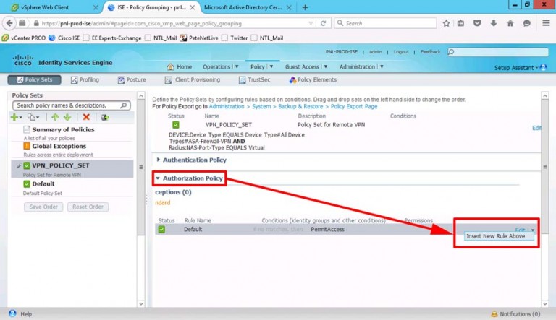Click the browser back arrow button
556x320 pixels.
pos(9,23)
